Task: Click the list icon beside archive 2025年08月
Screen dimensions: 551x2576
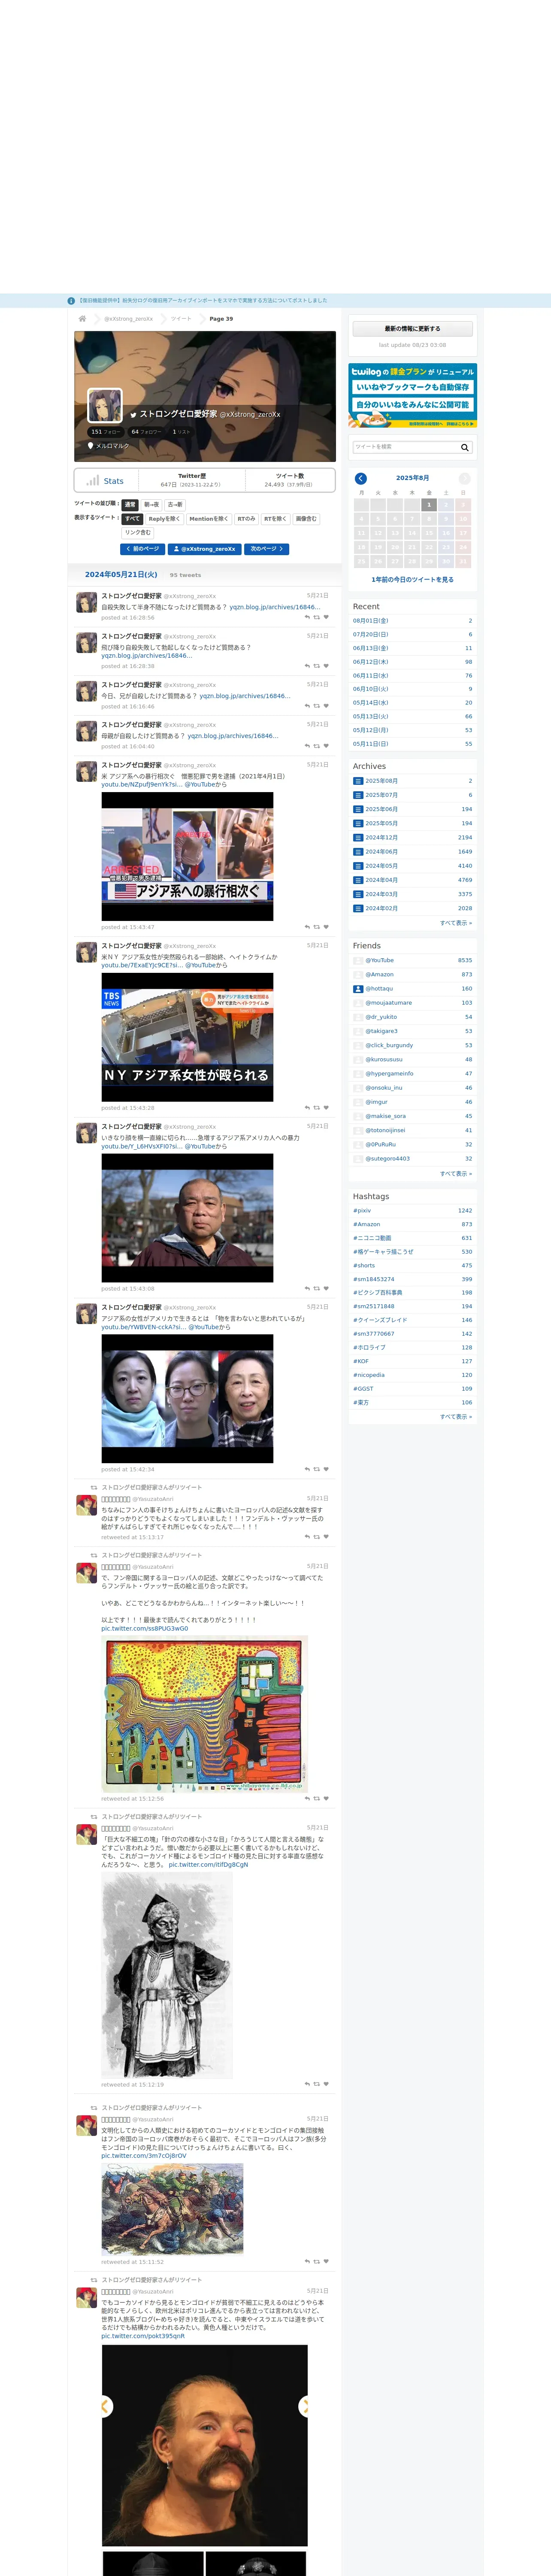Action: coord(358,781)
